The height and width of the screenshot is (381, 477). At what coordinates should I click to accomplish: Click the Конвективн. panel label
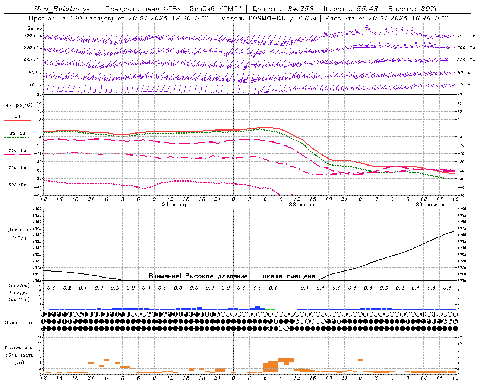(x=19, y=348)
